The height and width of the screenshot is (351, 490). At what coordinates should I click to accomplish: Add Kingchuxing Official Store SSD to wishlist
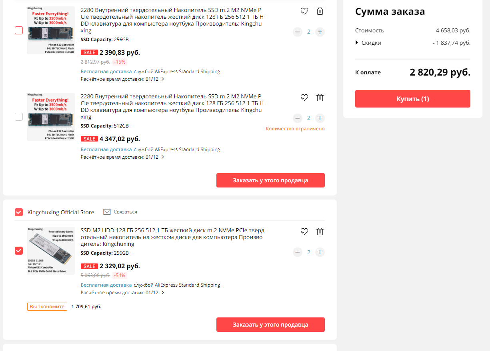click(304, 231)
